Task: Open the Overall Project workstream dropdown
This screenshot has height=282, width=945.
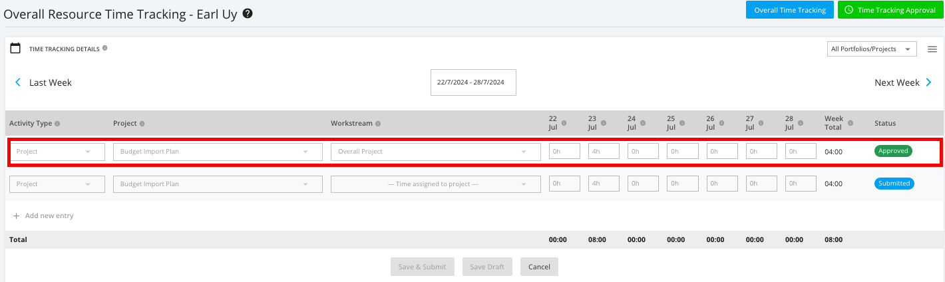Action: pyautogui.click(x=435, y=152)
